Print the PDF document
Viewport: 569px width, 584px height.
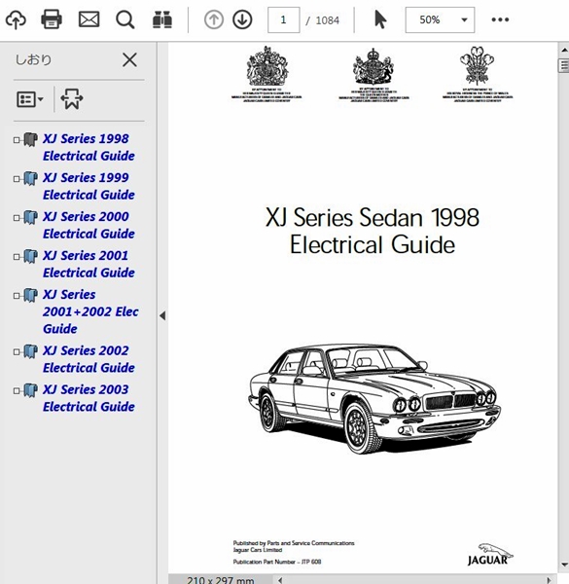pyautogui.click(x=52, y=19)
